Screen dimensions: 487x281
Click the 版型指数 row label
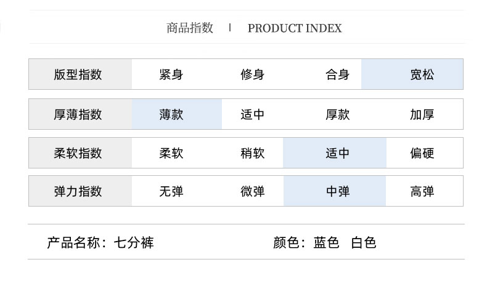78,74
